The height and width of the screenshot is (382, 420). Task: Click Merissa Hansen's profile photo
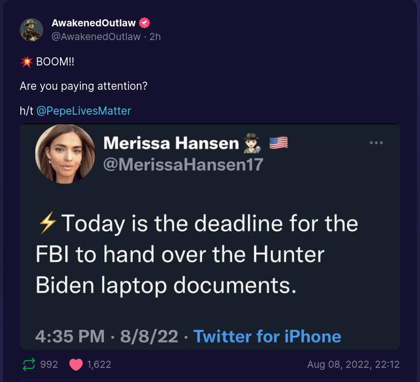pos(65,154)
